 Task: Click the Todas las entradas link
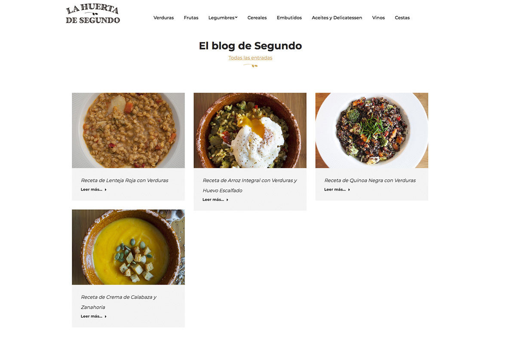pos(250,58)
